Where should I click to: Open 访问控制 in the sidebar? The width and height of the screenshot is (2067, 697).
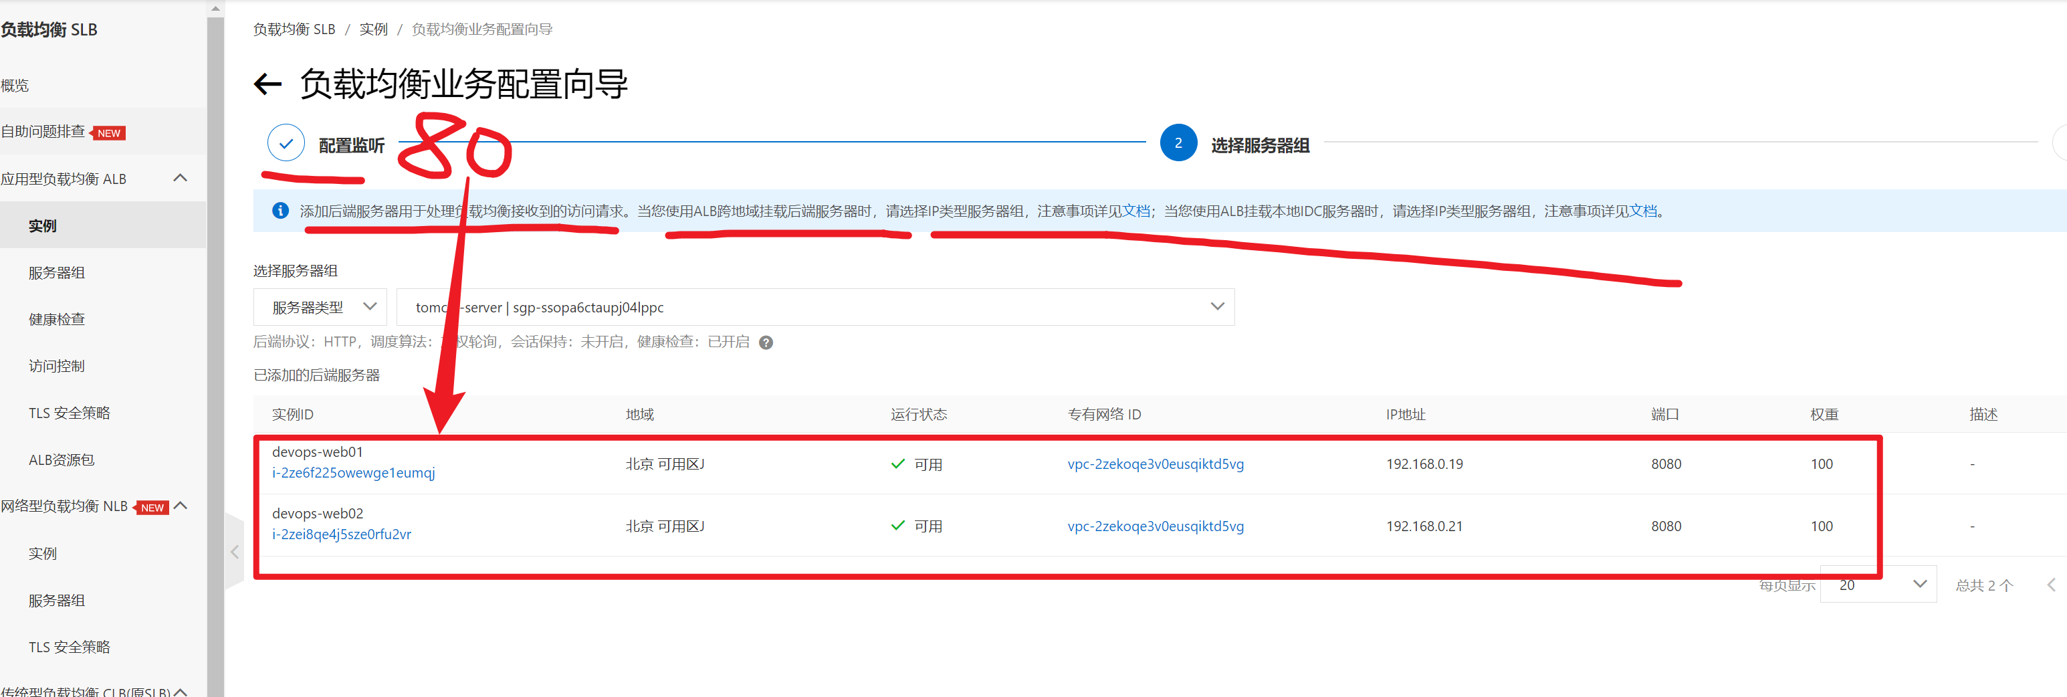click(x=57, y=366)
